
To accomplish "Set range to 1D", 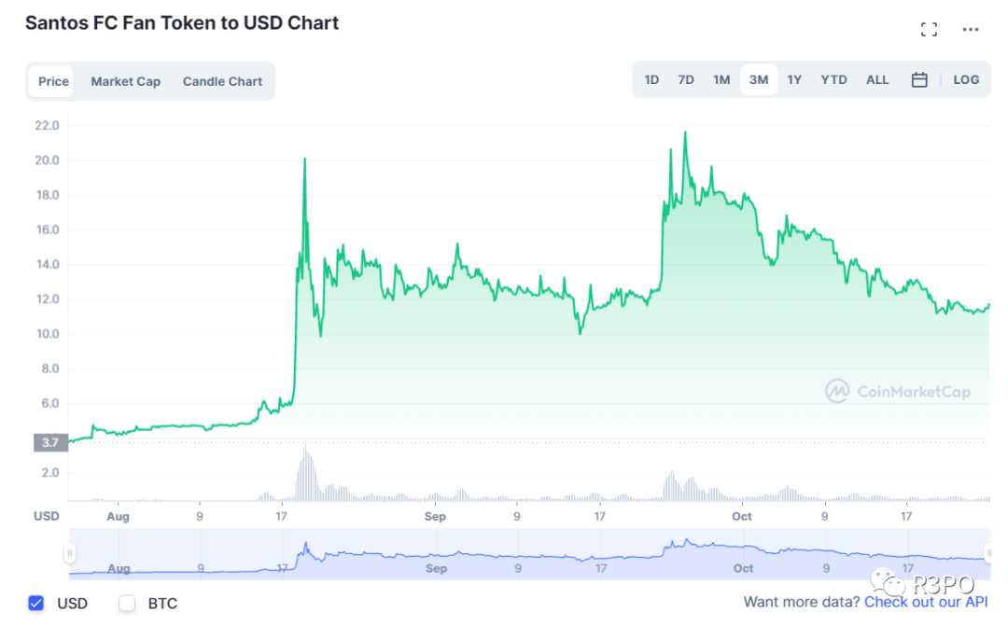I will 651,80.
